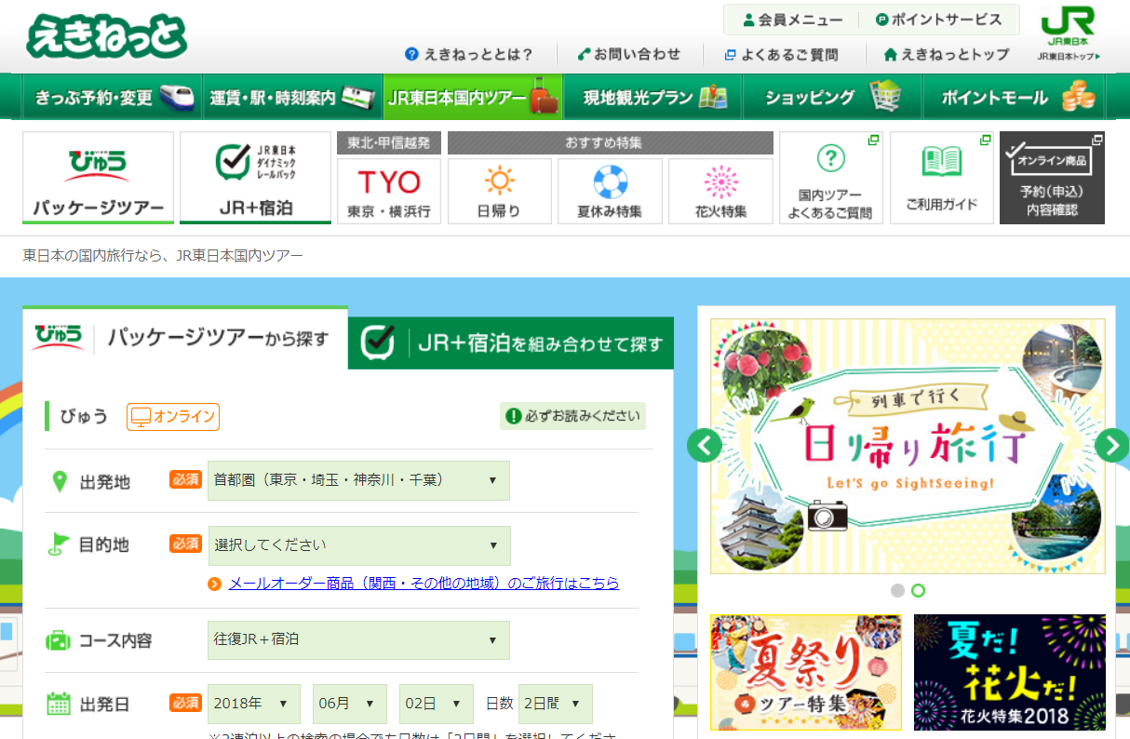This screenshot has width=1130, height=739.
Task: Click the coins icon on ポイントモール
Action: pyautogui.click(x=1078, y=97)
